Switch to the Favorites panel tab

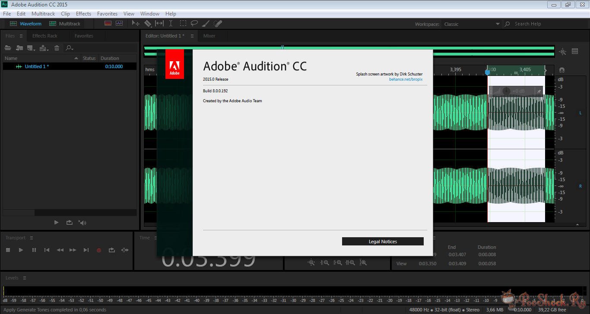(x=84, y=36)
